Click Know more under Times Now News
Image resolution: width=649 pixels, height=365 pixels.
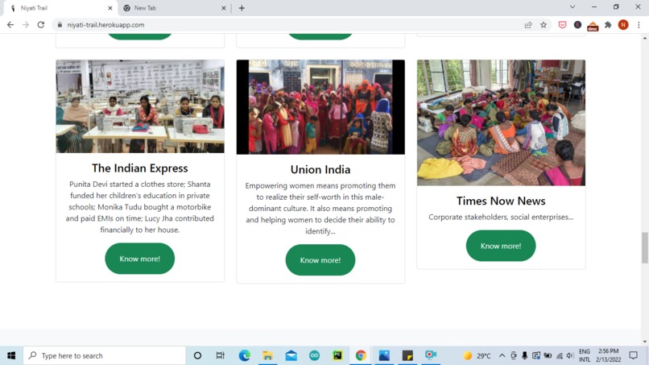pyautogui.click(x=501, y=246)
